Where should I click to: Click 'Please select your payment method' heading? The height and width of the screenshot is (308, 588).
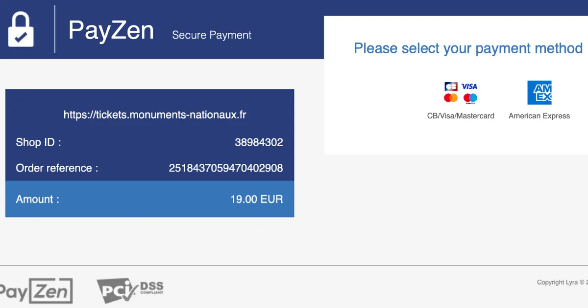pyautogui.click(x=468, y=48)
